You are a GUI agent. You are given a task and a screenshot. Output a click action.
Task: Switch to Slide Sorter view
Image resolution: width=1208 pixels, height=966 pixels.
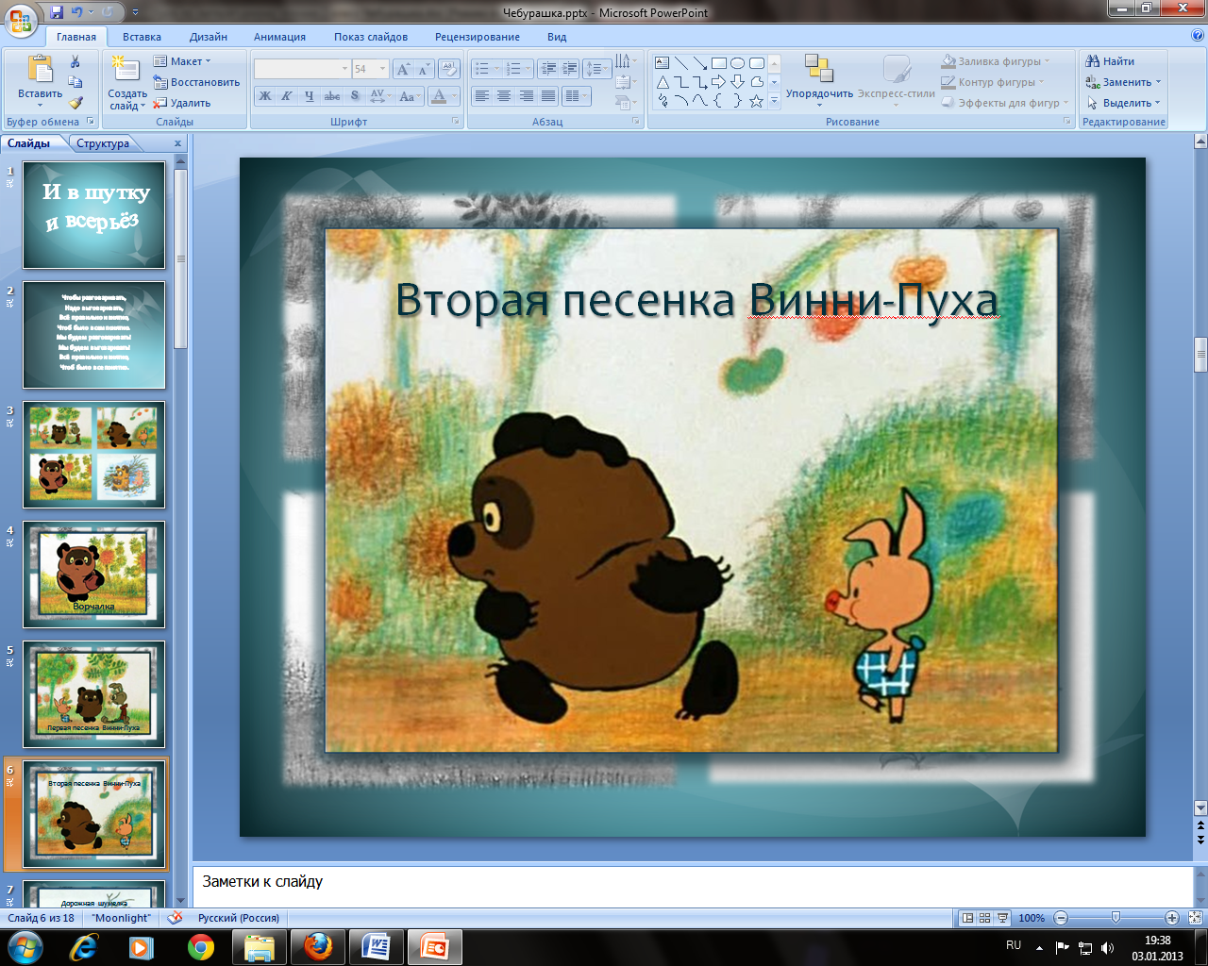[x=985, y=918]
